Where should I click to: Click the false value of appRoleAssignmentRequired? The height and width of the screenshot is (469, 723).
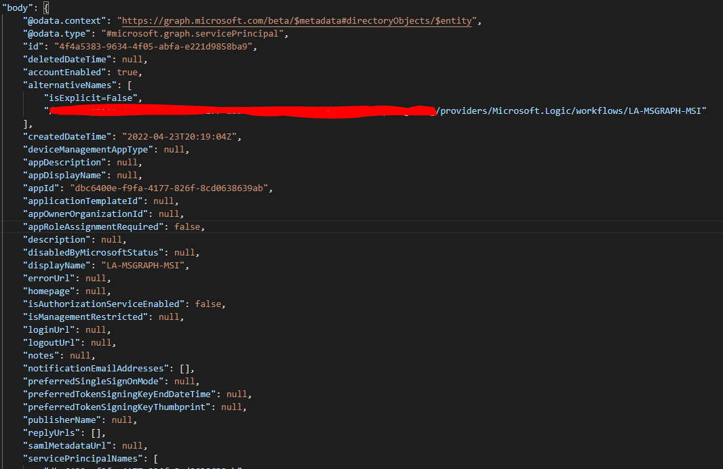(x=187, y=227)
